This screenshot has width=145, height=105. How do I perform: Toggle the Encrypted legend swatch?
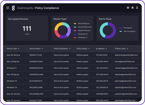tap(121, 28)
